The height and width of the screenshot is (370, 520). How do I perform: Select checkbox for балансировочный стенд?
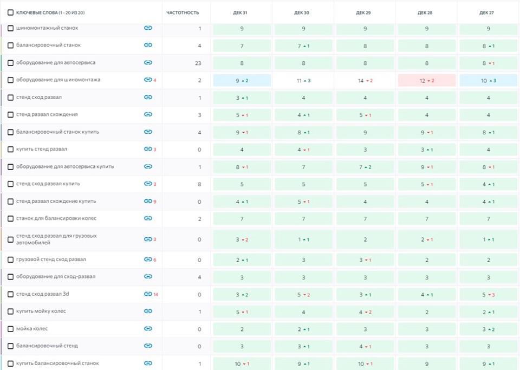[x=10, y=346]
